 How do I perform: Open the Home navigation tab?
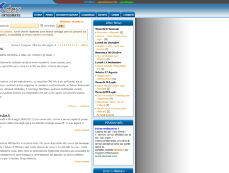[x=38, y=15]
